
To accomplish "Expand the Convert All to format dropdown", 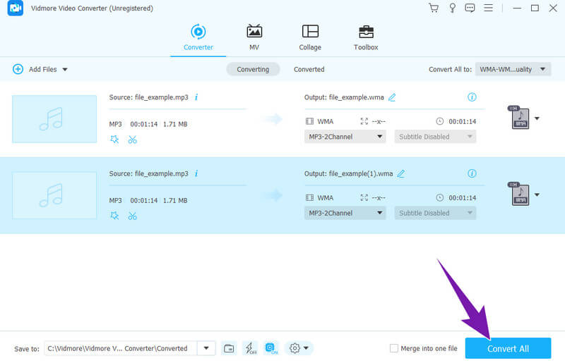I will pyautogui.click(x=513, y=69).
